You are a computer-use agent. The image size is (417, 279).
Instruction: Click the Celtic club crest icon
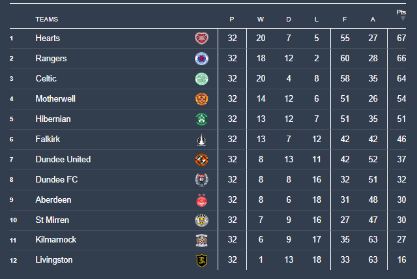pyautogui.click(x=201, y=79)
